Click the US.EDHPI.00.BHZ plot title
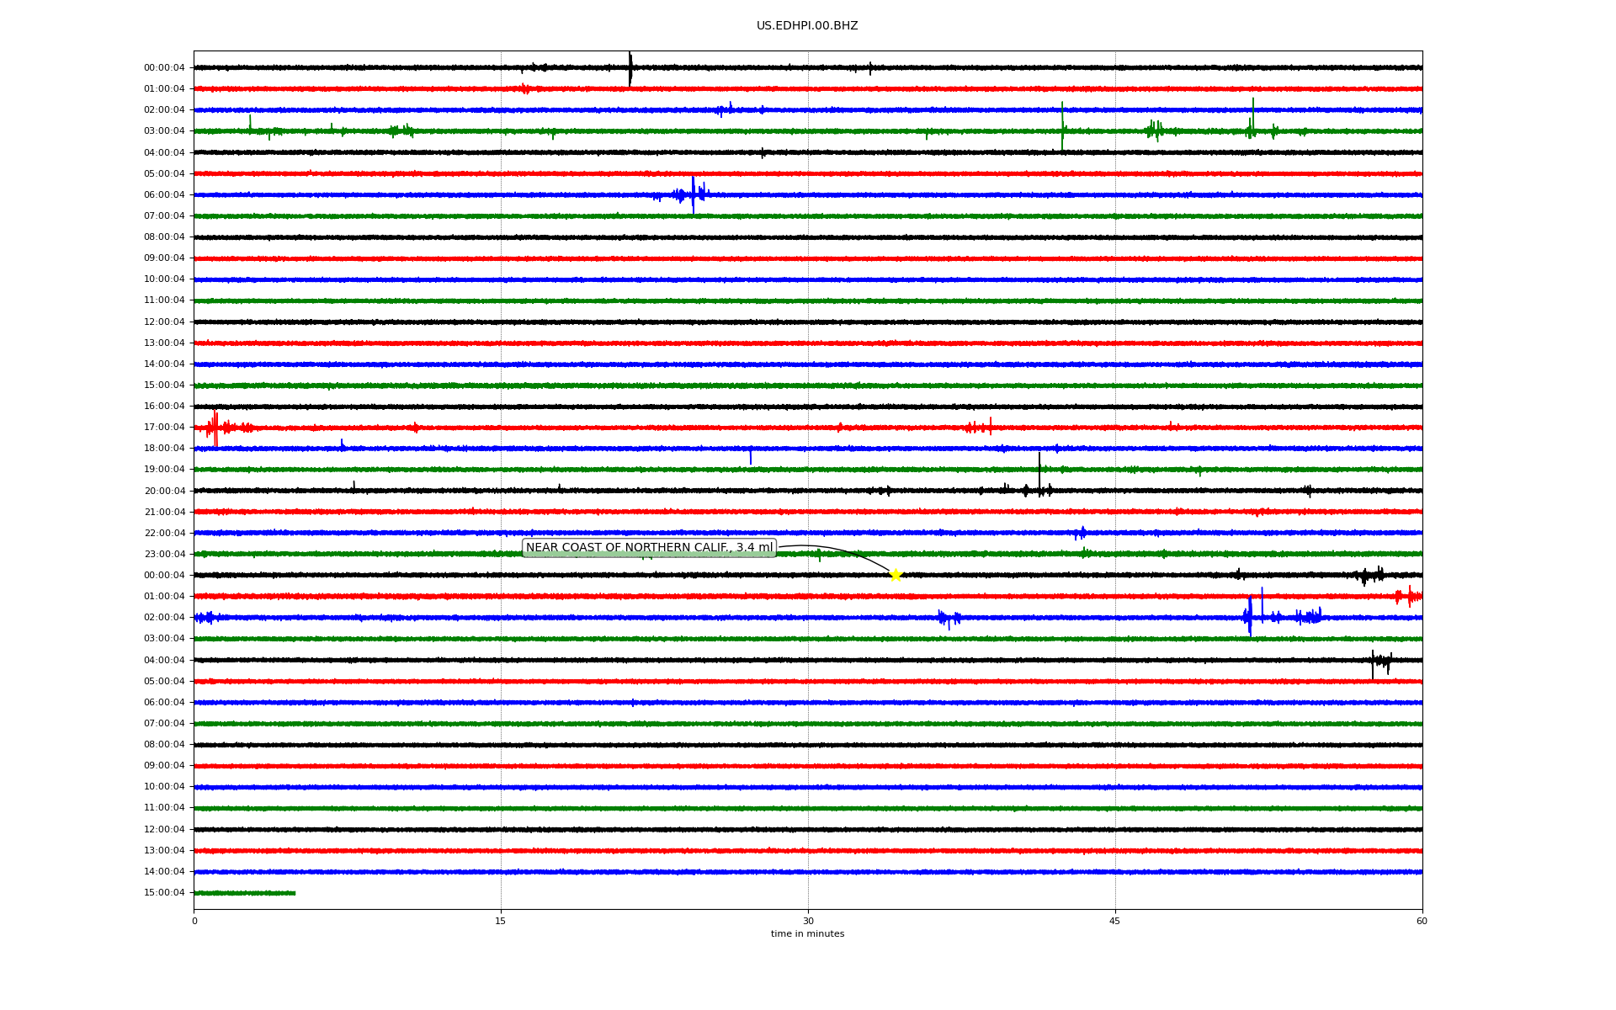 (x=807, y=26)
